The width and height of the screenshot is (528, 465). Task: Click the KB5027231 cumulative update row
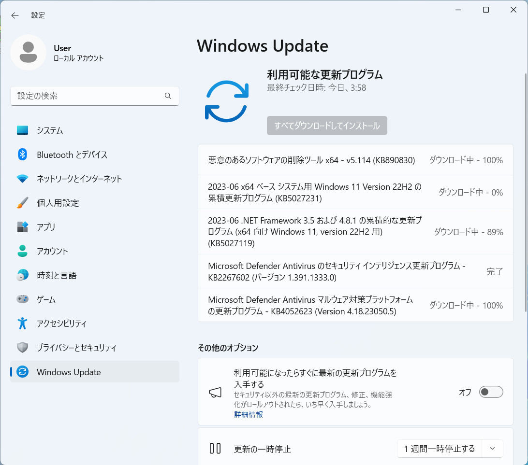(355, 192)
